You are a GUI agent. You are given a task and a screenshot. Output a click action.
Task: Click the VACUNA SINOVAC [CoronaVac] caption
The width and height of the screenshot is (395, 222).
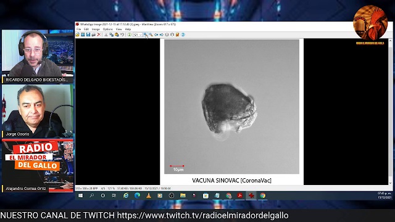(232, 181)
